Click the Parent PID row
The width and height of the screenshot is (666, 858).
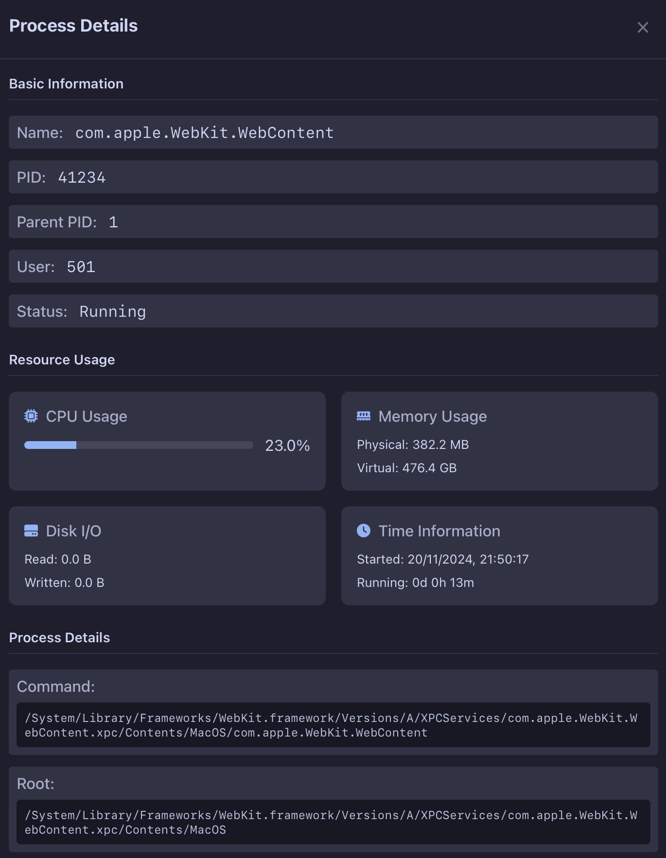333,222
